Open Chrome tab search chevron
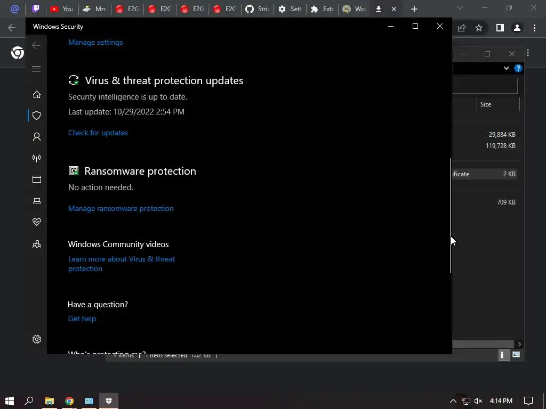 click(x=460, y=7)
